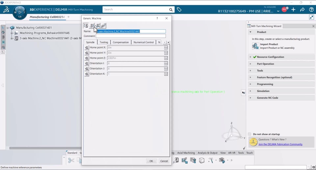The height and width of the screenshot is (170, 316).
Task: Click the Manufacturing Cell icon in the tree
Action: click(12, 28)
